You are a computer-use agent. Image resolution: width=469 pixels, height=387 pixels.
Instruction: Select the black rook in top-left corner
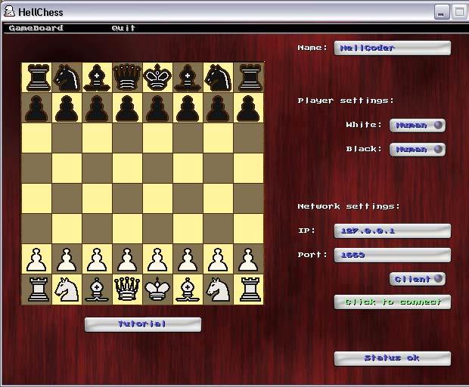pyautogui.click(x=36, y=77)
